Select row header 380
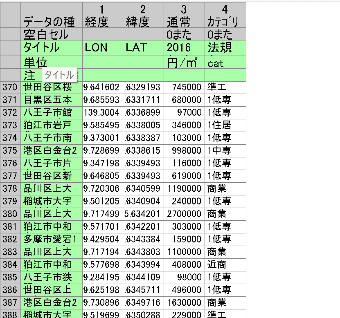The height and width of the screenshot is (318, 340). coord(10,214)
